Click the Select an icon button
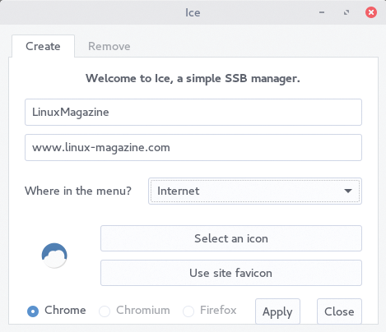This screenshot has width=386, height=332. tap(231, 238)
